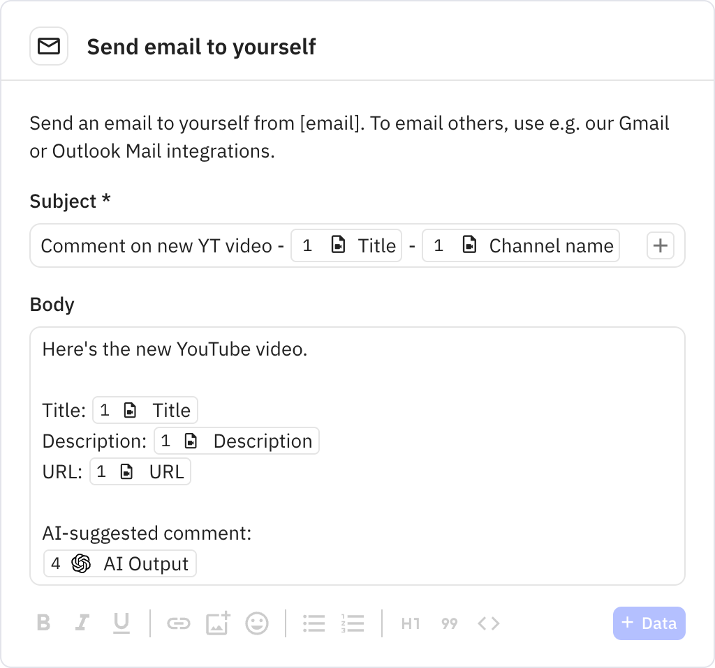
Task: Click the insert image icon
Action: [x=217, y=623]
